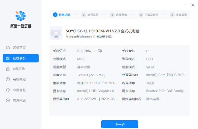Click the Intel(R) Core(TM) i3-910... value
Screen dimensions: 198x129
tap(166, 75)
